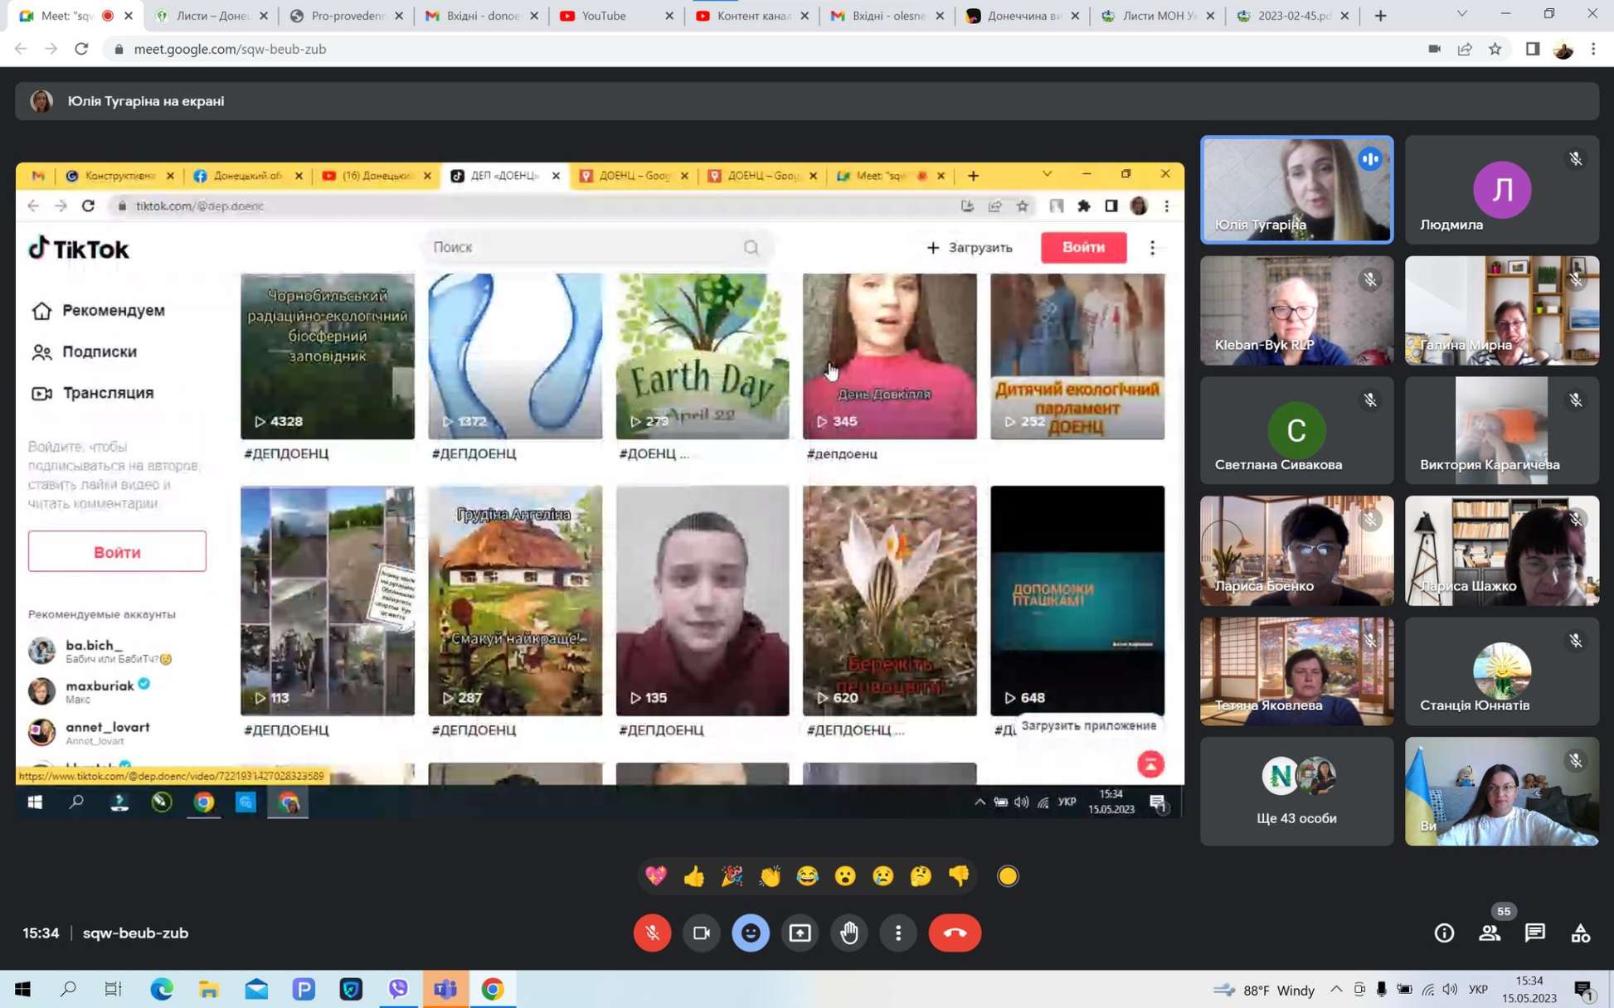This screenshot has height=1008, width=1614.
Task: Show hidden system tray icons chevron
Action: coord(1335,989)
